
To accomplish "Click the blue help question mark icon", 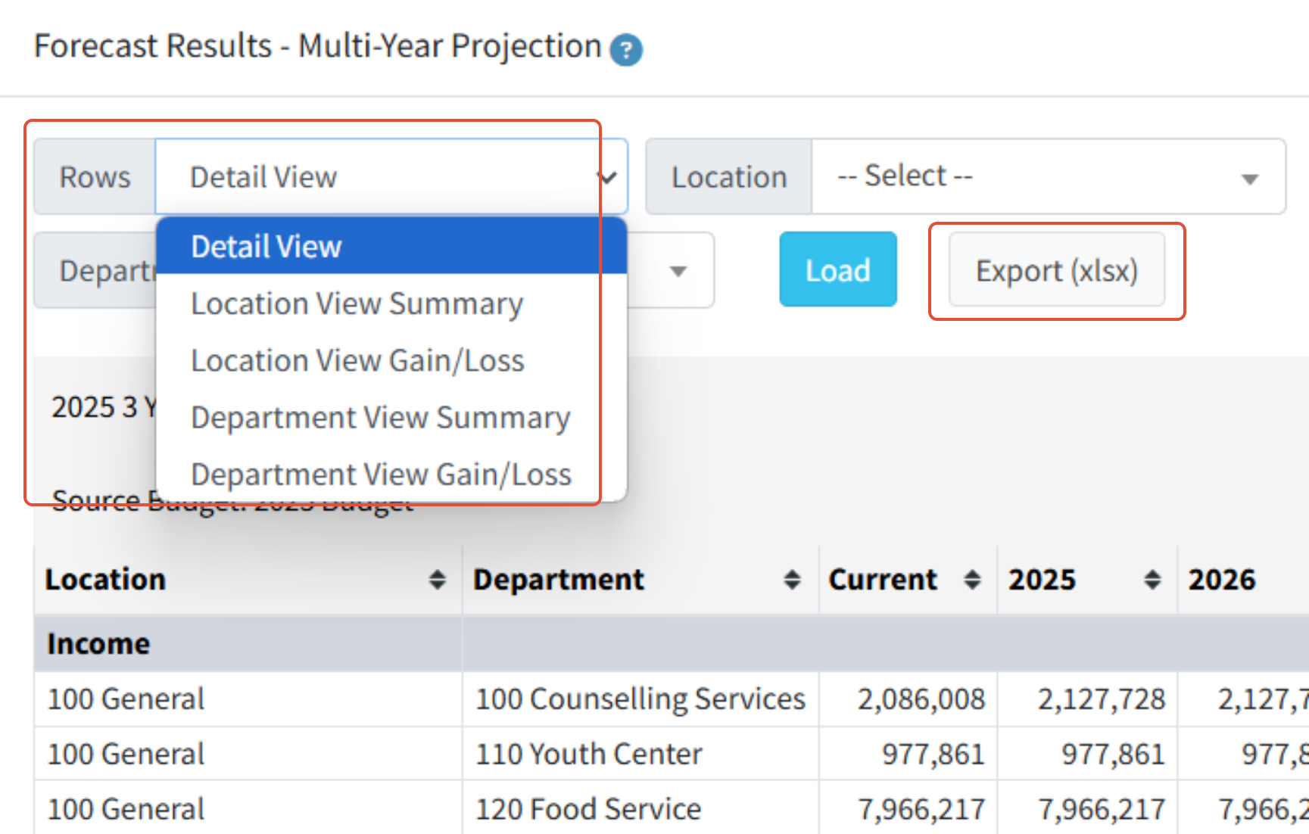I will coord(626,50).
